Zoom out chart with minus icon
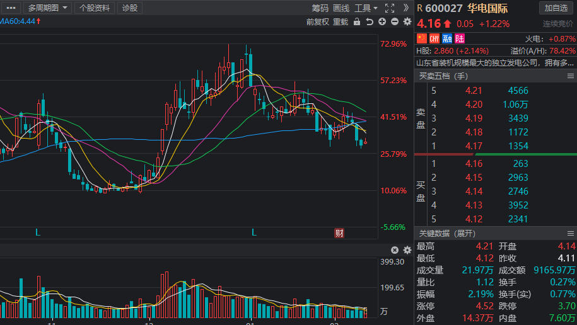Image resolution: width=577 pixels, height=325 pixels. 395,22
